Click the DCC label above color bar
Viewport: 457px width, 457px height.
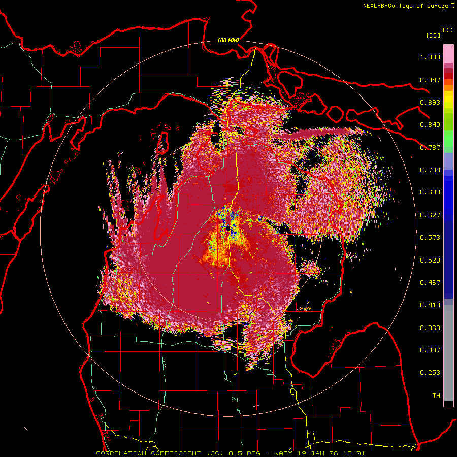446,30
